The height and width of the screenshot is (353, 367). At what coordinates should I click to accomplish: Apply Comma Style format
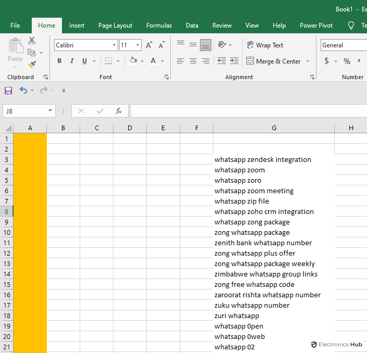(x=359, y=61)
